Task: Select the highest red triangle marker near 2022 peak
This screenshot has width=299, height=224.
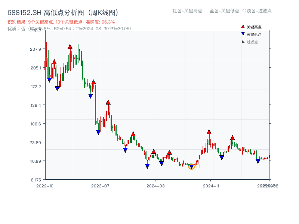Action: coord(70,47)
